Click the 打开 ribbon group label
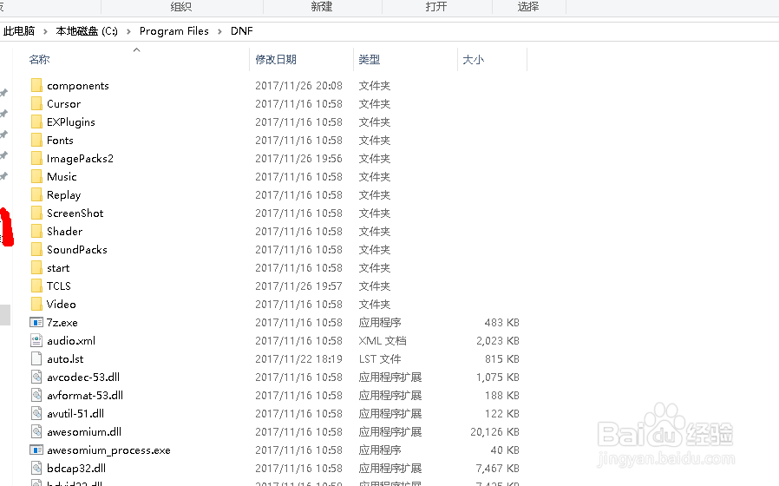 pos(436,6)
